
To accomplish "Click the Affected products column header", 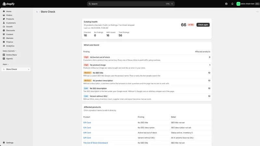I will pos(202,52).
